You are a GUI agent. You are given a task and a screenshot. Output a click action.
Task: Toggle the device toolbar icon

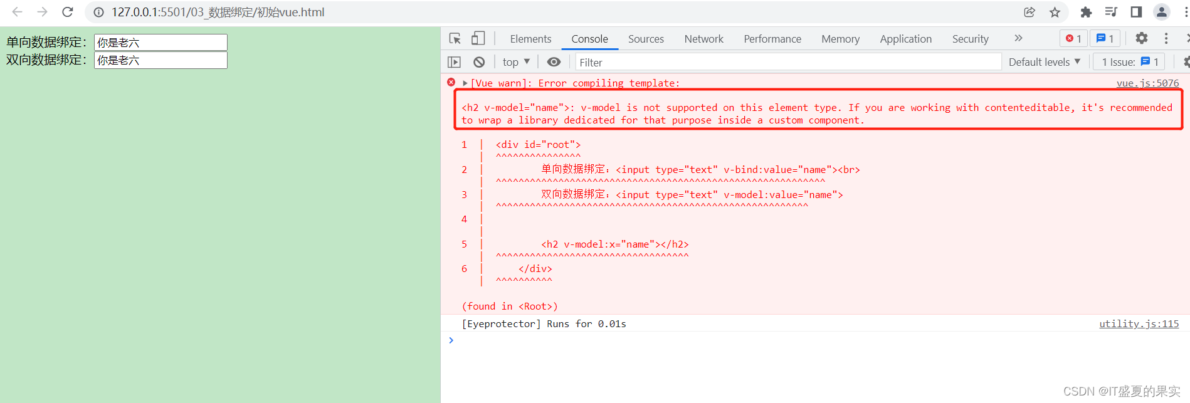click(478, 39)
